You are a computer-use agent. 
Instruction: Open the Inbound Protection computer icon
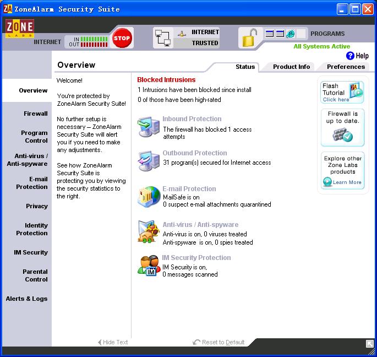(x=149, y=127)
